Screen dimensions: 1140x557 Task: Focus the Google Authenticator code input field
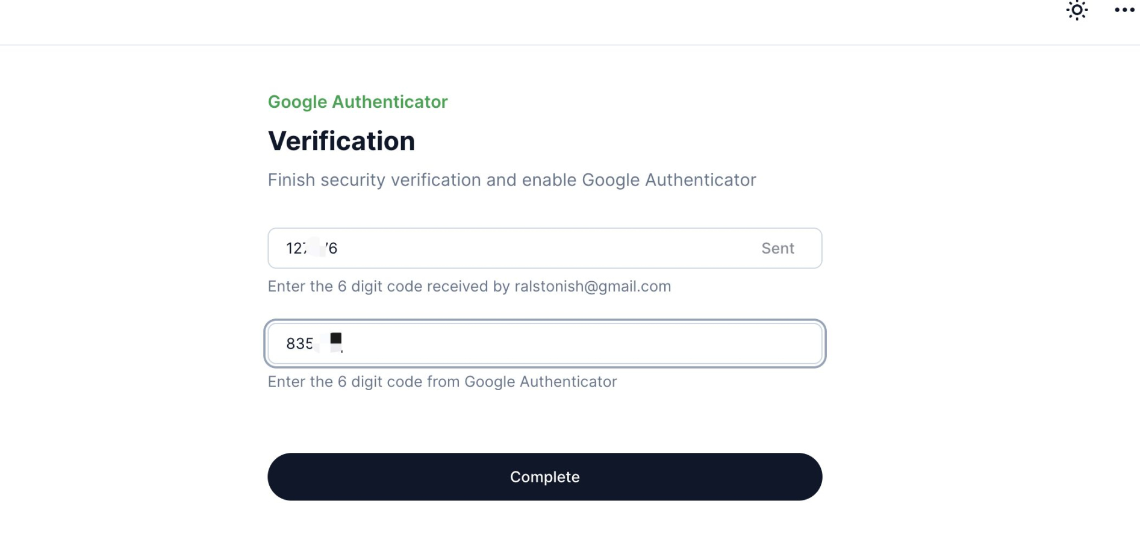click(x=545, y=343)
